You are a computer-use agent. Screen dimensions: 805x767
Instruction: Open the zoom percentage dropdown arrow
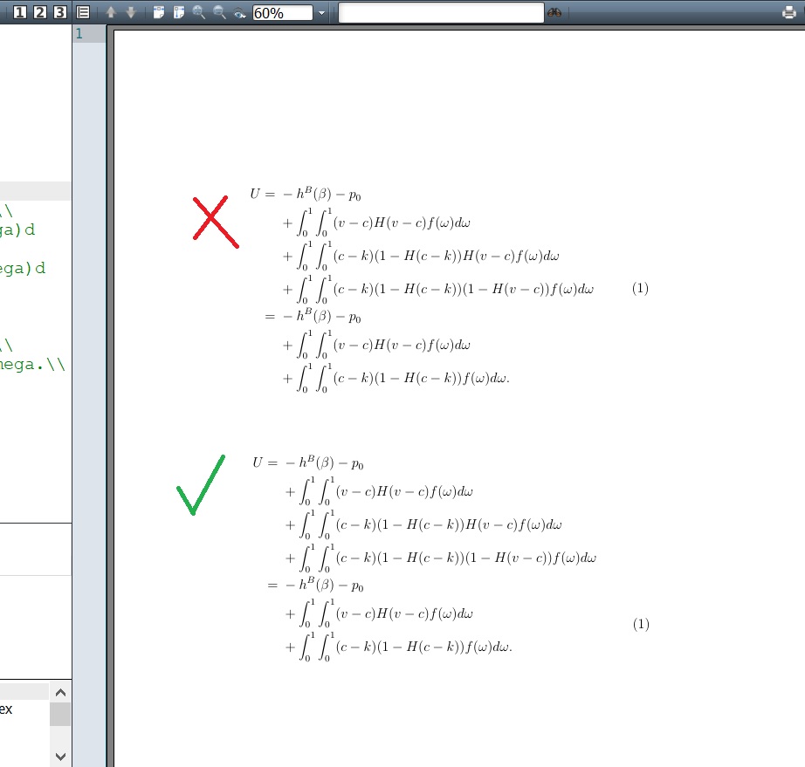[321, 13]
